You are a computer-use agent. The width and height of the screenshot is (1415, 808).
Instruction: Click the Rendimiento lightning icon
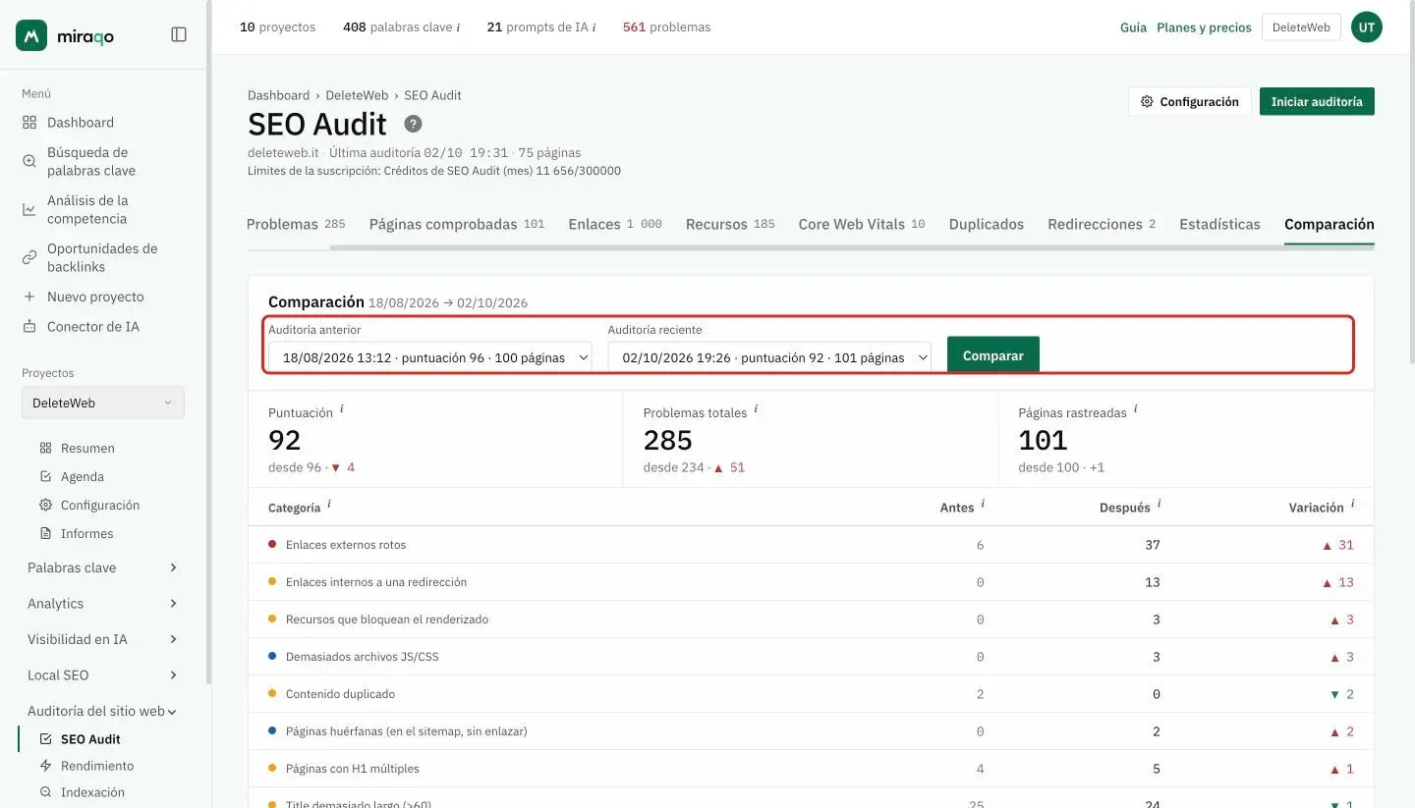[45, 766]
